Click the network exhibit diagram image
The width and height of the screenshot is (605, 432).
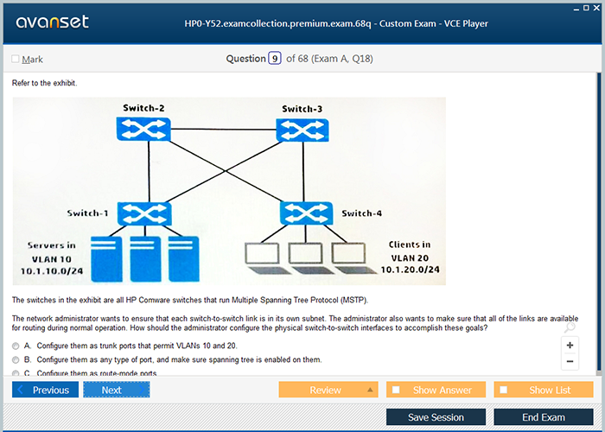pos(229,190)
